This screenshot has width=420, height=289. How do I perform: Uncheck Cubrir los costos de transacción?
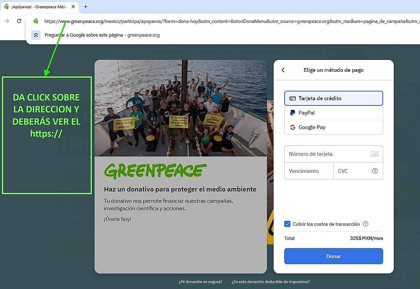tap(288, 224)
